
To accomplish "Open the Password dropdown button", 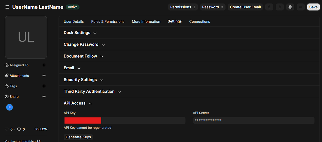I will click(213, 7).
